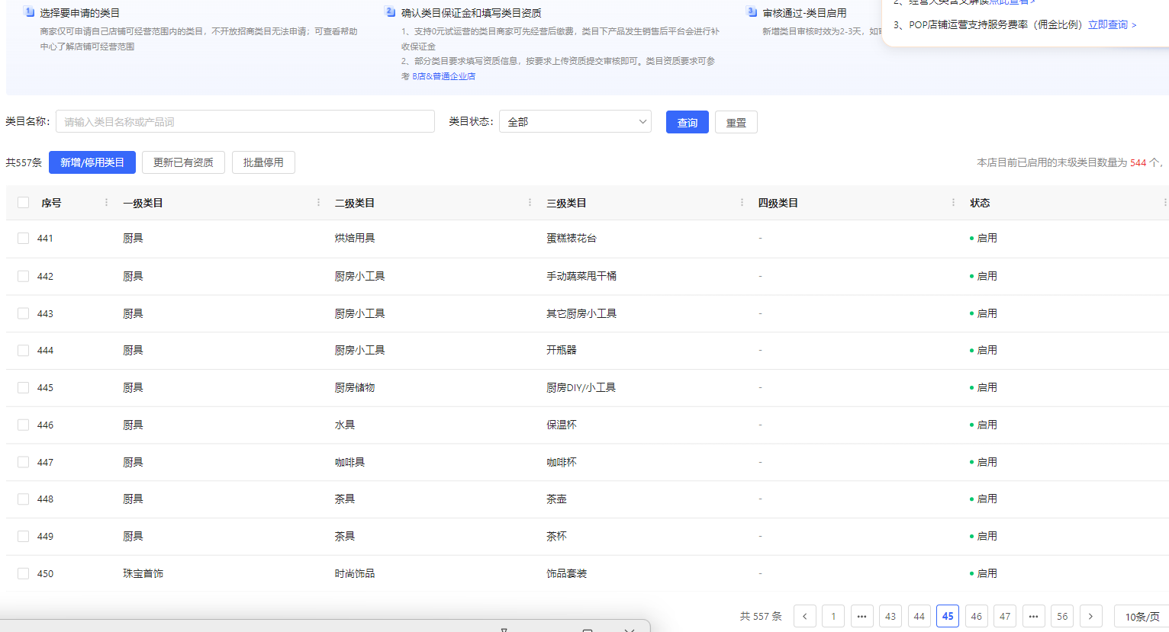This screenshot has height=632, width=1169.
Task: Click ellipsis between pages 1 and 43
Action: pos(861,616)
